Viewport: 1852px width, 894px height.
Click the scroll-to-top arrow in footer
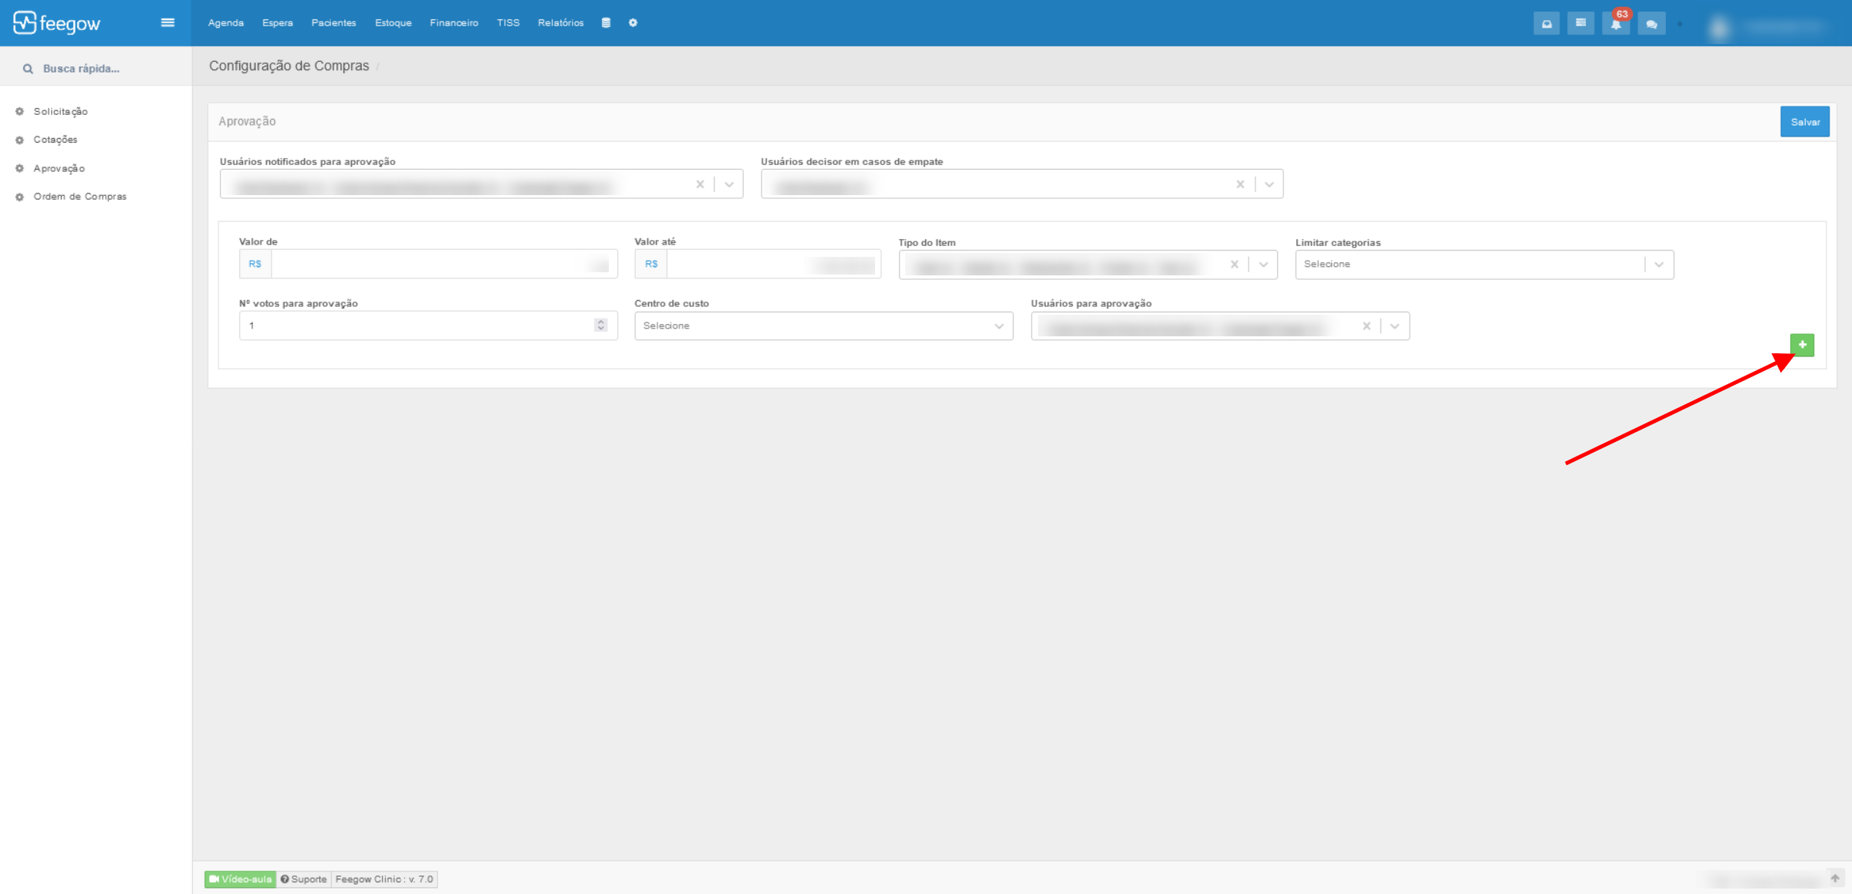pyautogui.click(x=1835, y=878)
